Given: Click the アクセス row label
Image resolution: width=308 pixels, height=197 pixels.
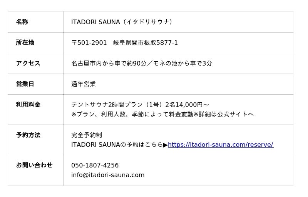Looking at the screenshot, I should 28,63.
